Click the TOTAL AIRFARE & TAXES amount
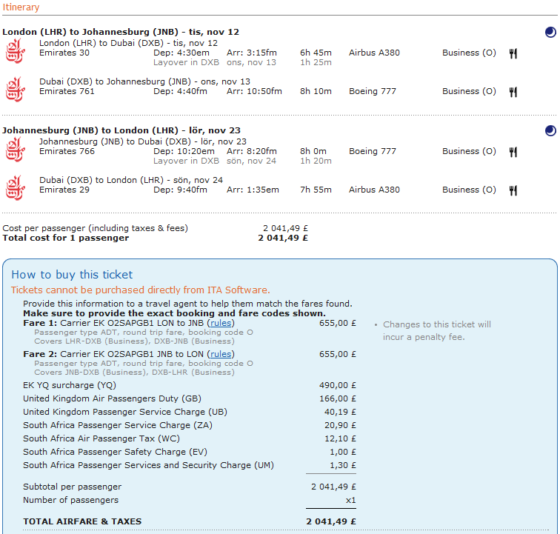Image resolution: width=560 pixels, height=534 pixels. click(331, 521)
